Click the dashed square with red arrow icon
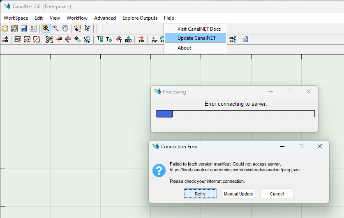The width and height of the screenshot is (344, 218). 27,40
